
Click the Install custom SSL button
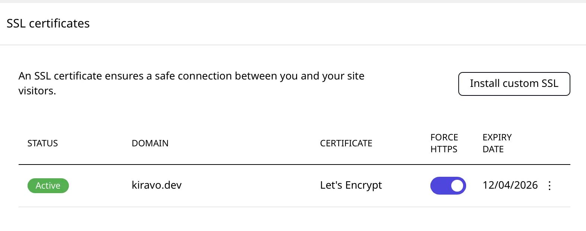(x=514, y=84)
